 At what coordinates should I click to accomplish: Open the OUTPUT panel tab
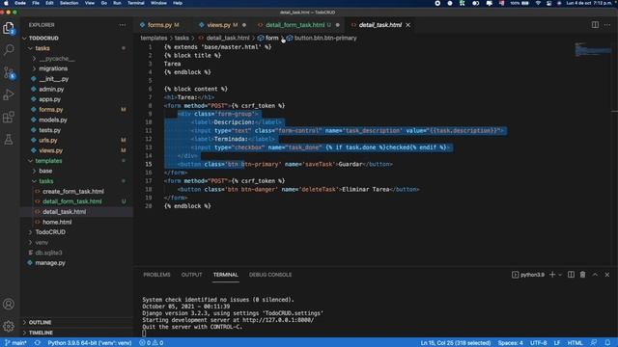pos(191,275)
